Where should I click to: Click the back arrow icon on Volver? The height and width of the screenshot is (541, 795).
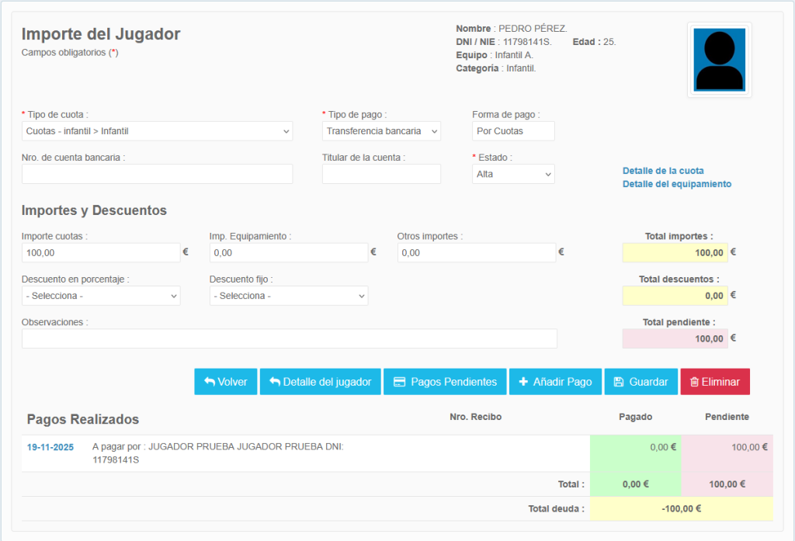click(x=210, y=382)
